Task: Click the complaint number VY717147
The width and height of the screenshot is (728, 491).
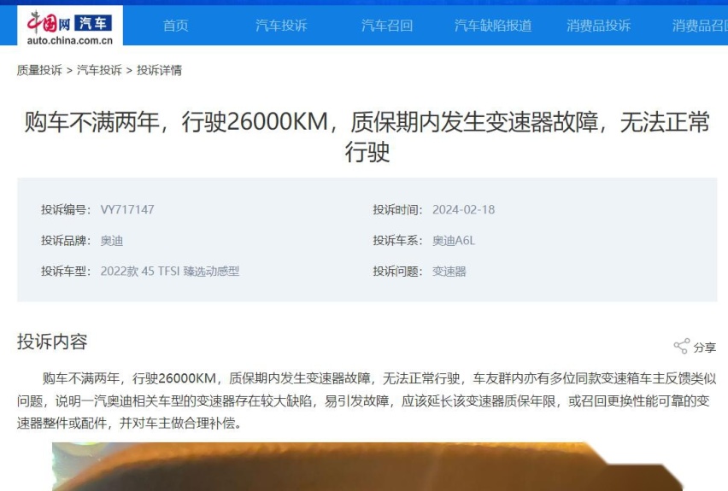Action: pyautogui.click(x=127, y=210)
